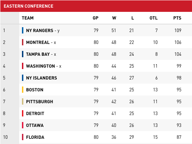Viewport: 192px width, 144px height.
Task: Click the Ottawa team name
Action: pyautogui.click(x=35, y=126)
